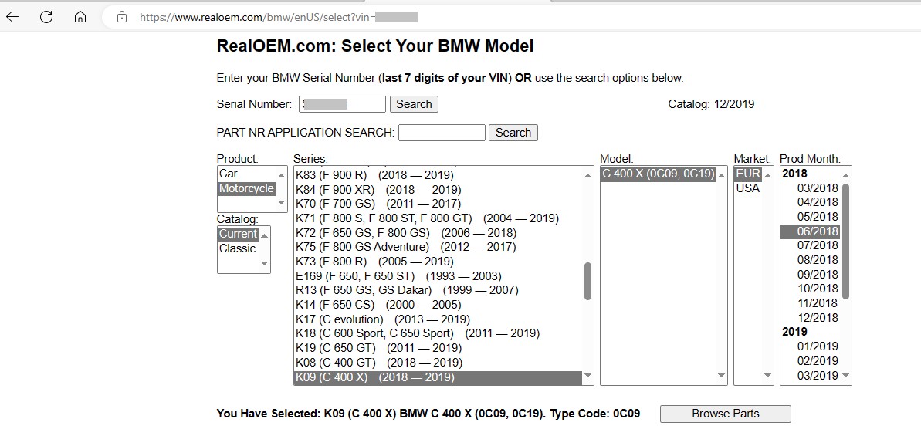Focus the PART NR APPLICATION SEARCH field
The height and width of the screenshot is (446, 921).
coord(442,133)
